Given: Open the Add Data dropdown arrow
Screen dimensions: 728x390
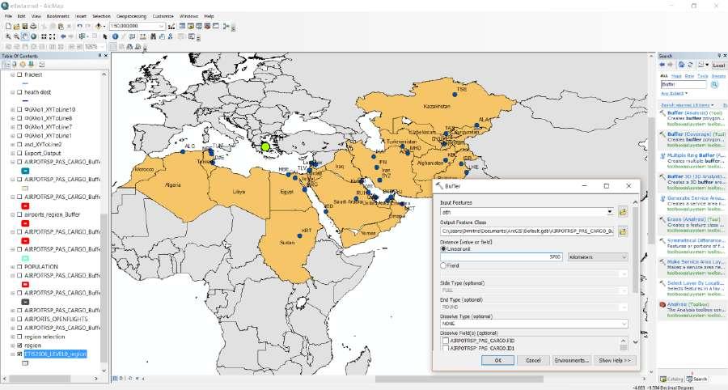Looking at the screenshot, I should (x=104, y=27).
